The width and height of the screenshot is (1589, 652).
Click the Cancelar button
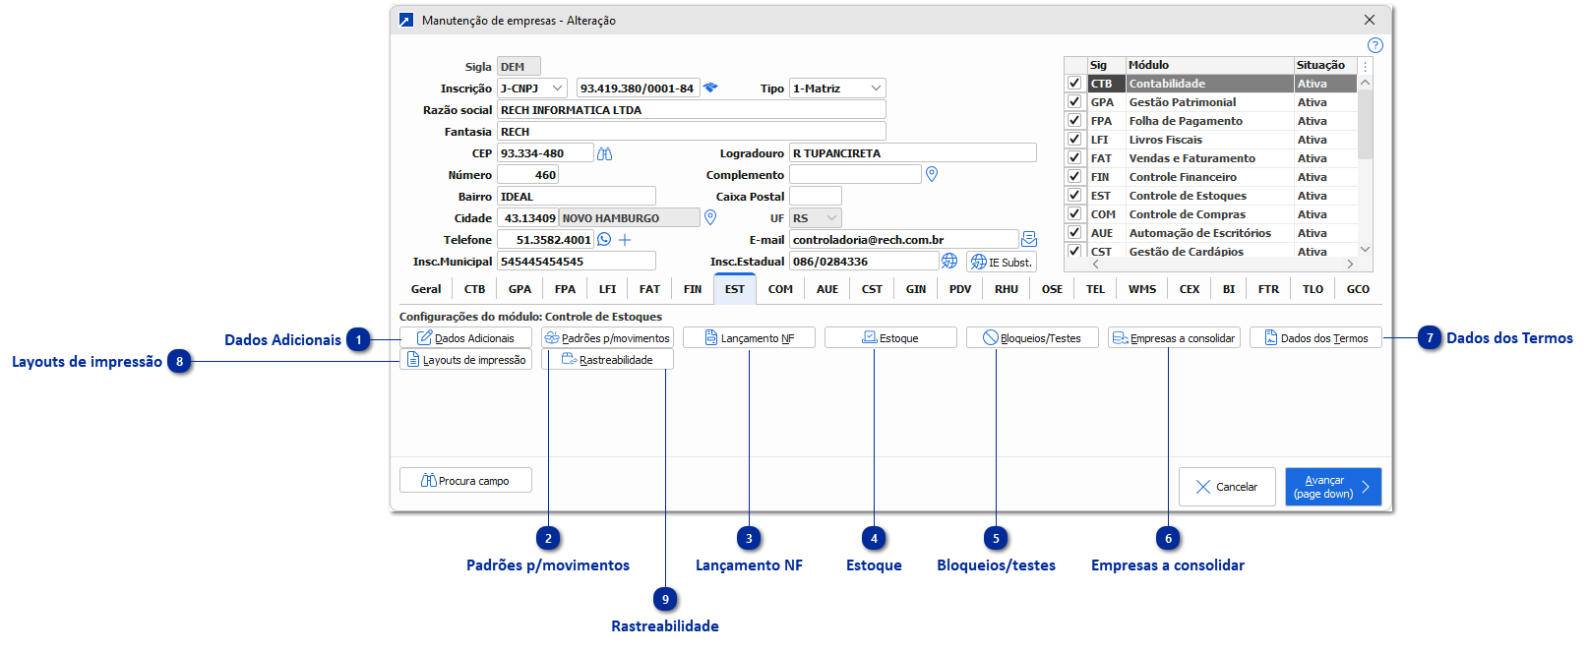[x=1227, y=487]
